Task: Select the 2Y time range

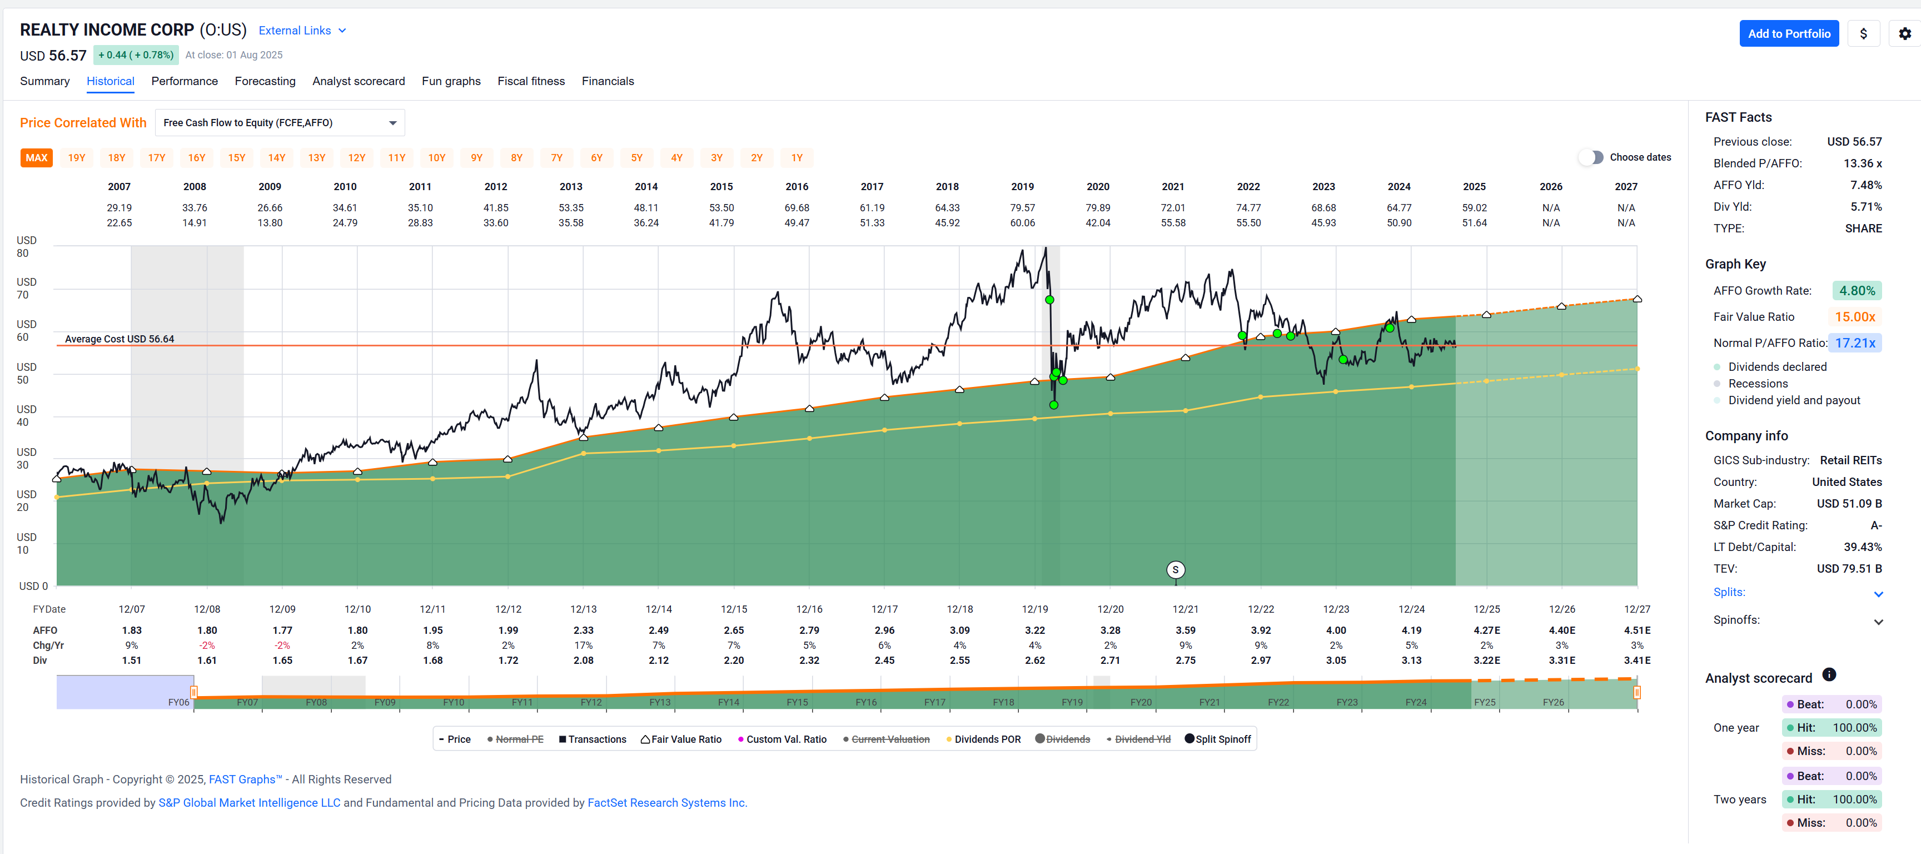Action: tap(757, 158)
